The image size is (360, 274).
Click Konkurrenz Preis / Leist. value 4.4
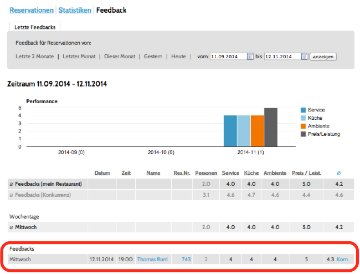click(306, 195)
